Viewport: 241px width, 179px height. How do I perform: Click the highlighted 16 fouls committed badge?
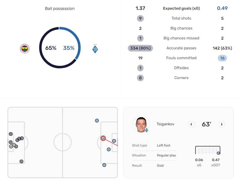(x=222, y=58)
